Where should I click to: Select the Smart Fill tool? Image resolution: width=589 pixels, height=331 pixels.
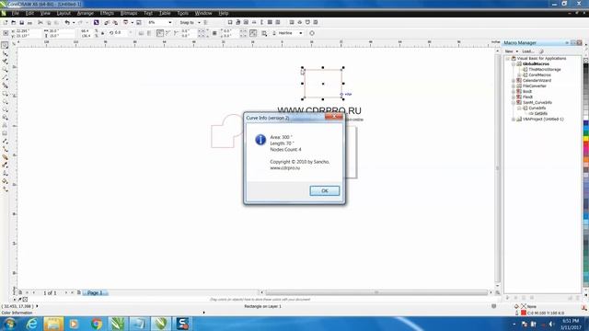[x=5, y=86]
